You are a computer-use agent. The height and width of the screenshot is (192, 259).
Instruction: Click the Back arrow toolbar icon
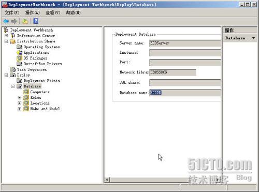(x=6, y=21)
